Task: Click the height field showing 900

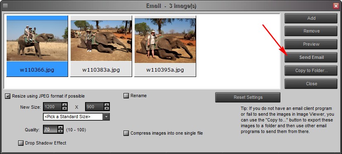Action: (x=95, y=107)
